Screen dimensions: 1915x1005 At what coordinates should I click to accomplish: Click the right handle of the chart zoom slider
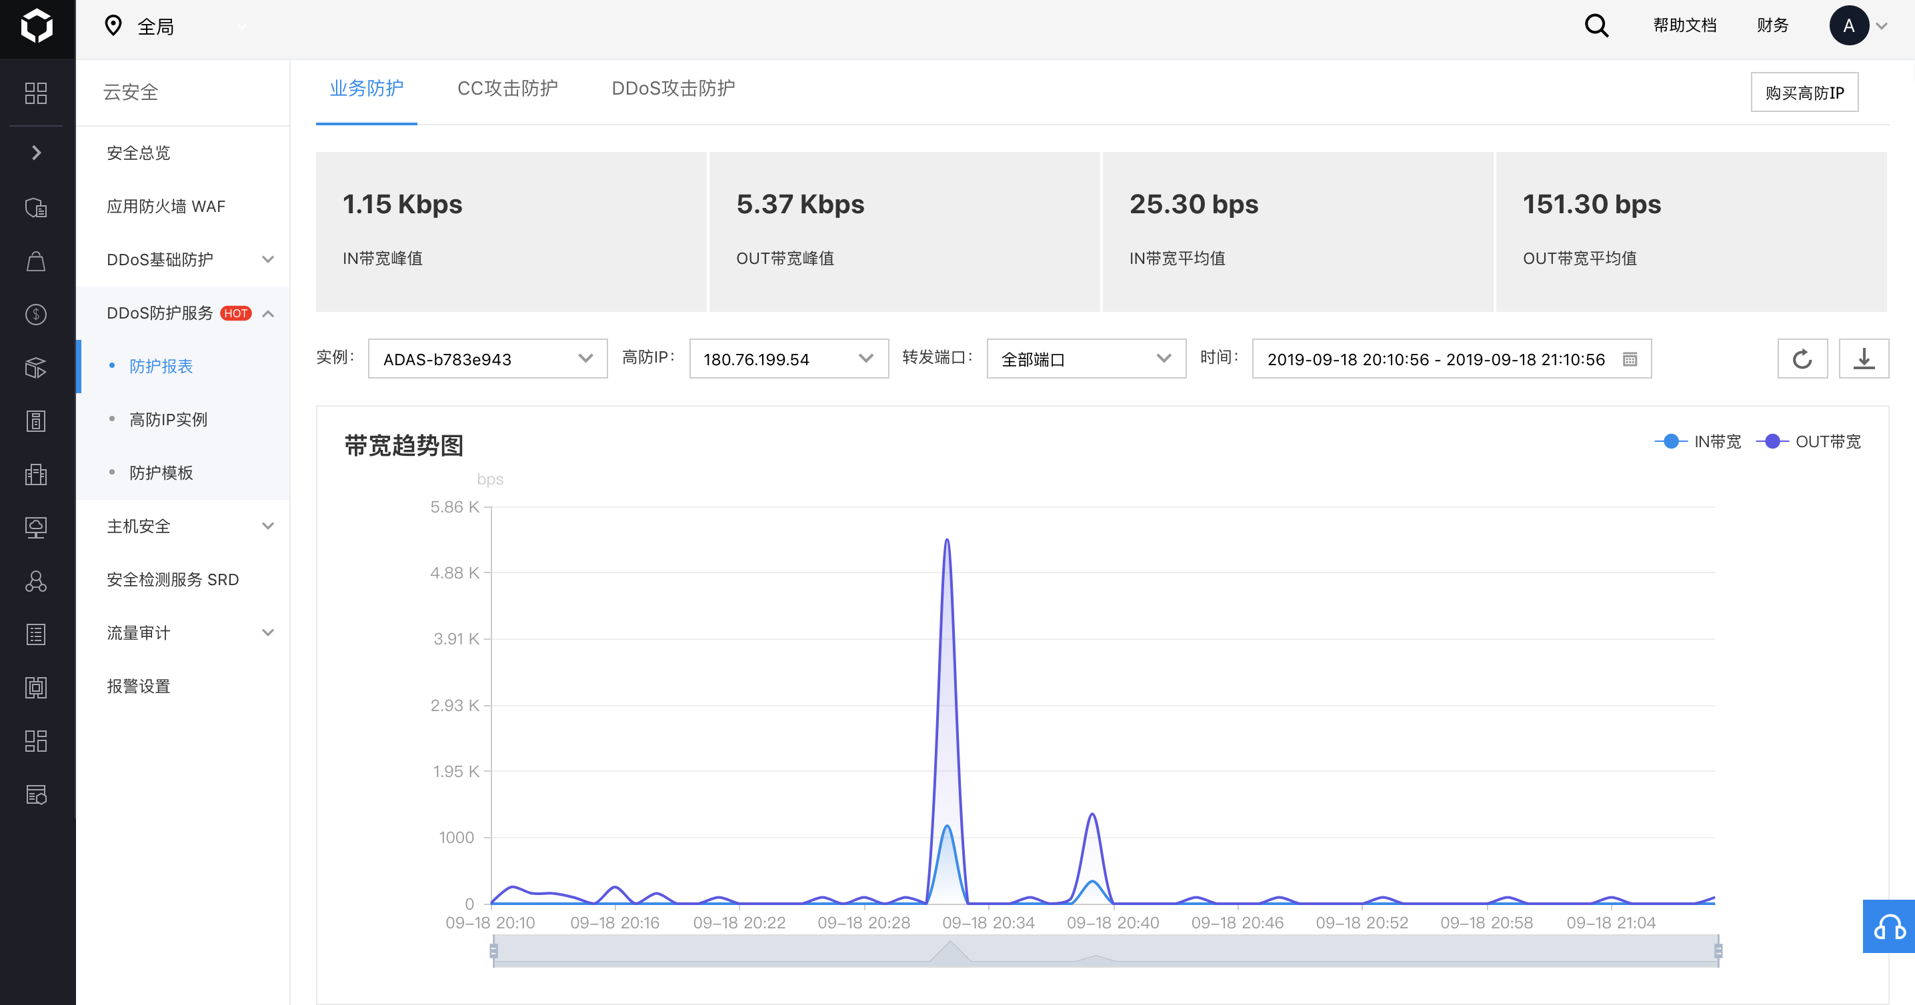1718,951
